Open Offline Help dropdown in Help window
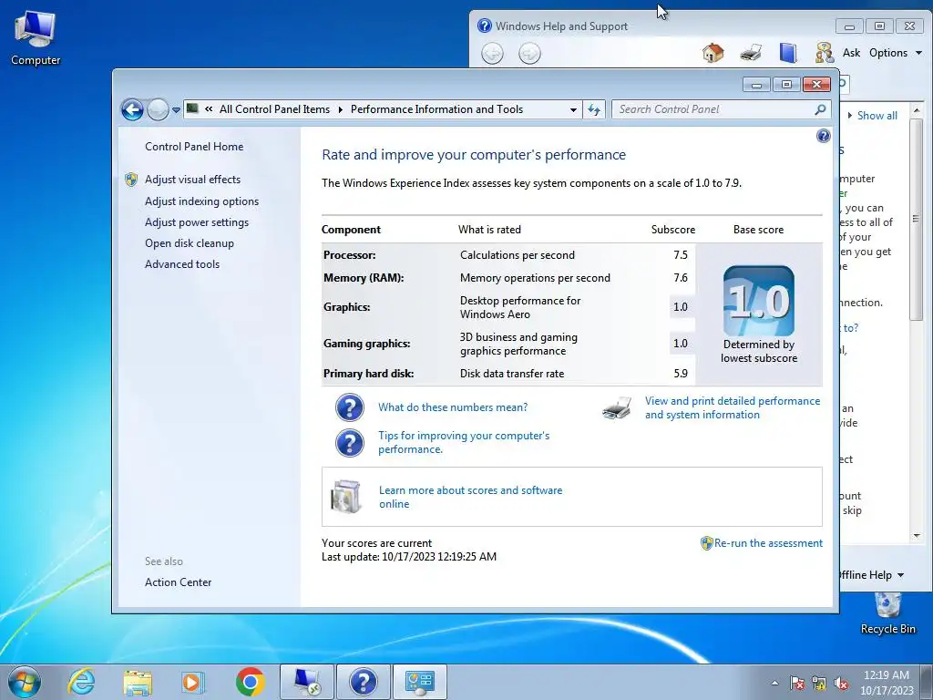This screenshot has width=933, height=700. coord(870,575)
